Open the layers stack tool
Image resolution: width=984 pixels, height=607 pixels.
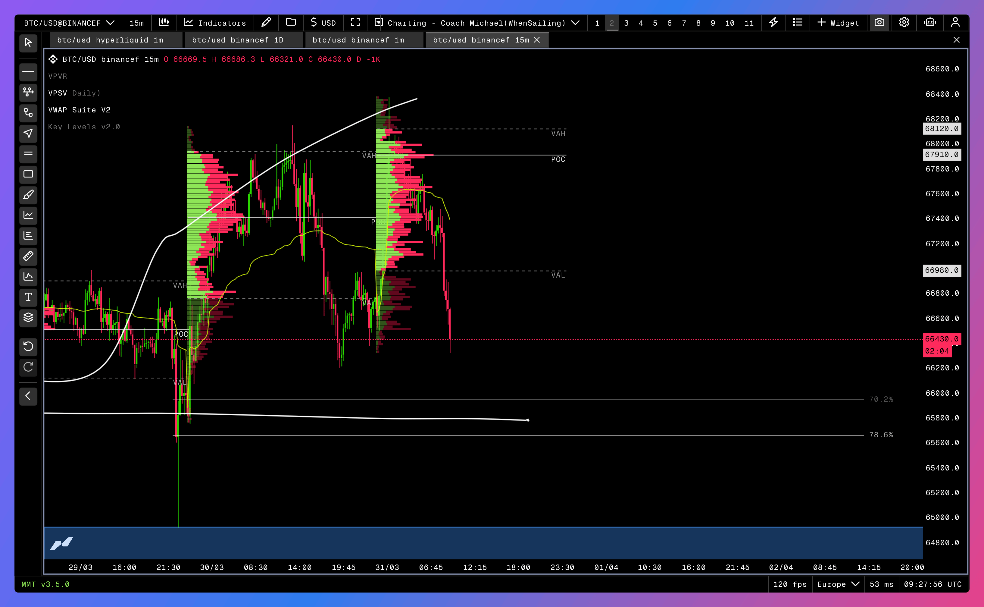28,318
